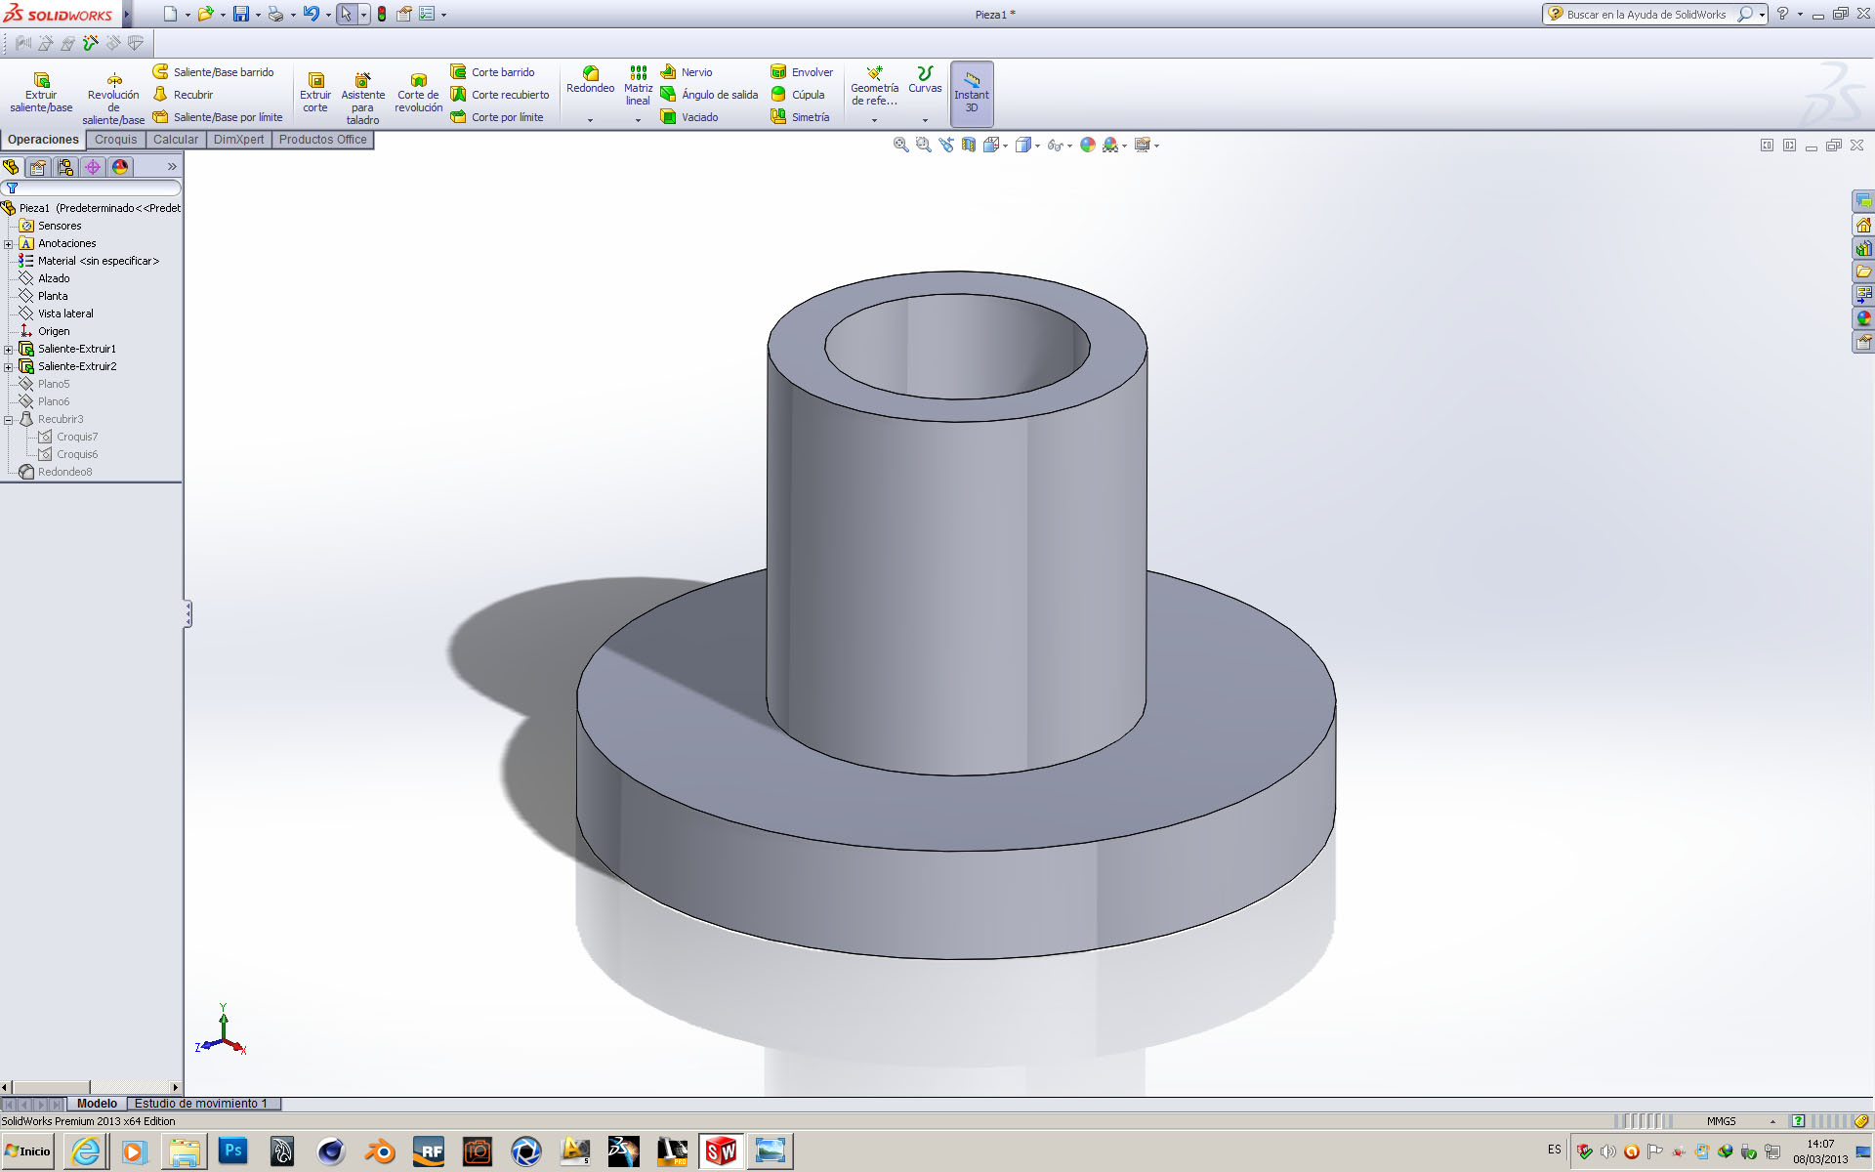Select Revolución de saliente/base tool
The image size is (1875, 1172).
coord(113,98)
